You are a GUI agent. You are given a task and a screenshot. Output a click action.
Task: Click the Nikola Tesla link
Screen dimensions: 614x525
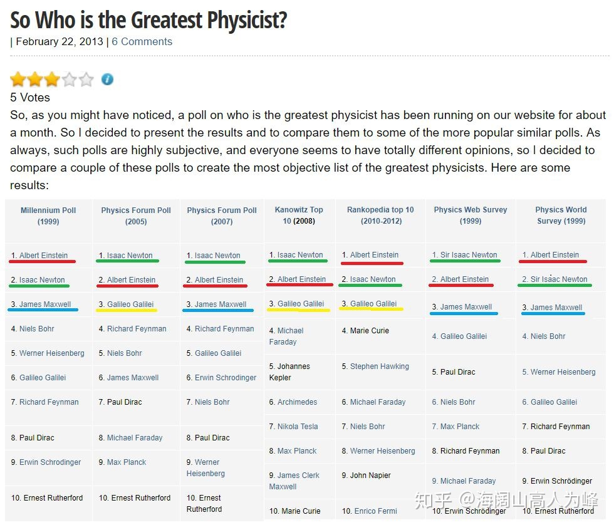pos(298,427)
